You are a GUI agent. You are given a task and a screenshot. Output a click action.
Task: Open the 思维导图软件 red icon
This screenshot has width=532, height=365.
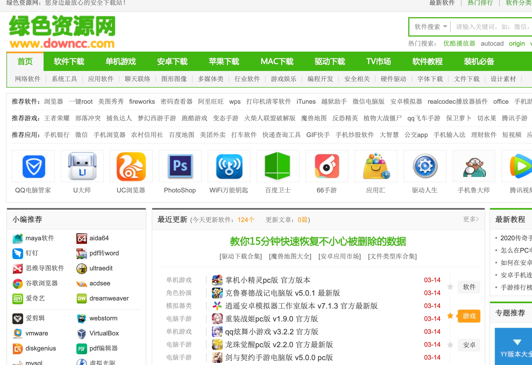pos(18,269)
